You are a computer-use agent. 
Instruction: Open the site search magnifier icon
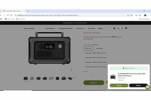(118, 28)
